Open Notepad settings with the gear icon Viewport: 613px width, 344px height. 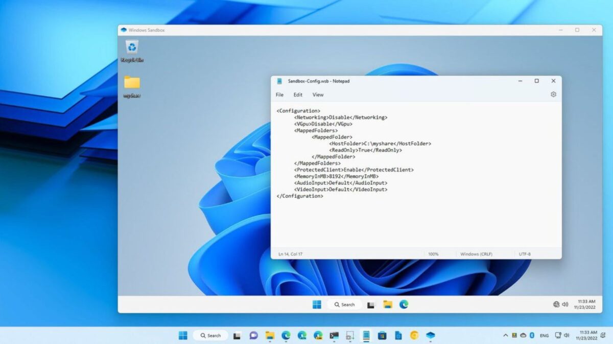tap(553, 94)
